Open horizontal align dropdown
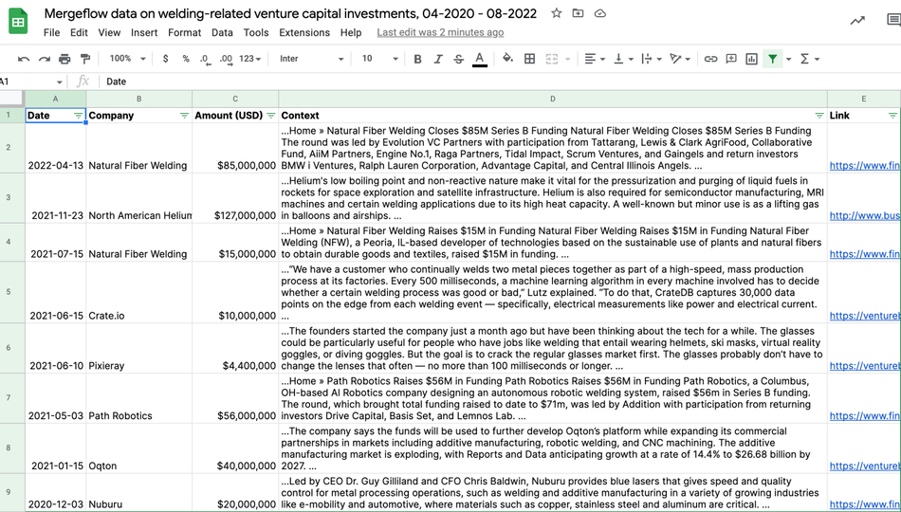 [x=594, y=59]
